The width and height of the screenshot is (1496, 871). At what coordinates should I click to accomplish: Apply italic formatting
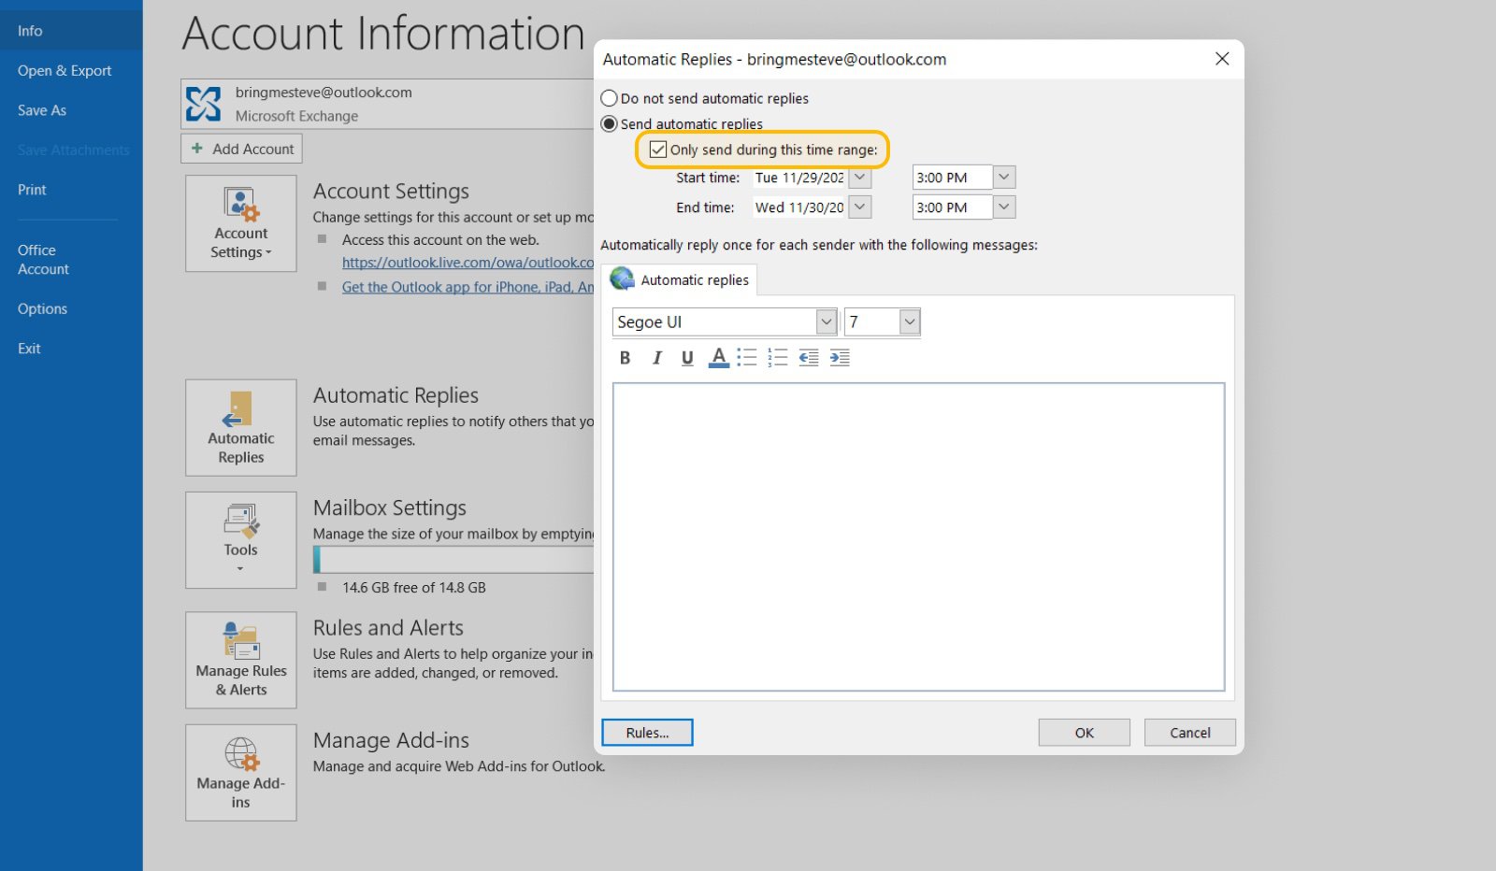pyautogui.click(x=656, y=357)
